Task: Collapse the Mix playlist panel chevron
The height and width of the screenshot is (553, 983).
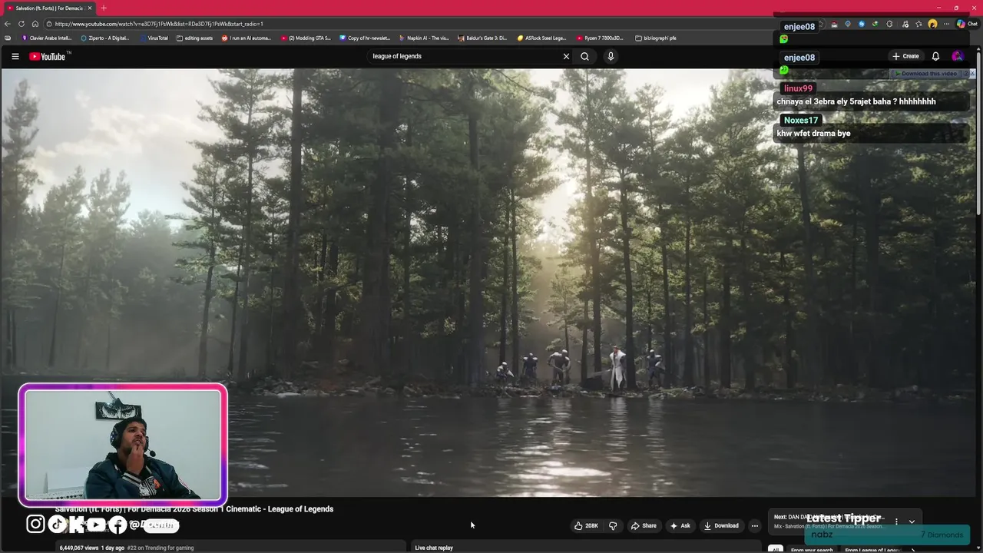Action: pos(912,522)
